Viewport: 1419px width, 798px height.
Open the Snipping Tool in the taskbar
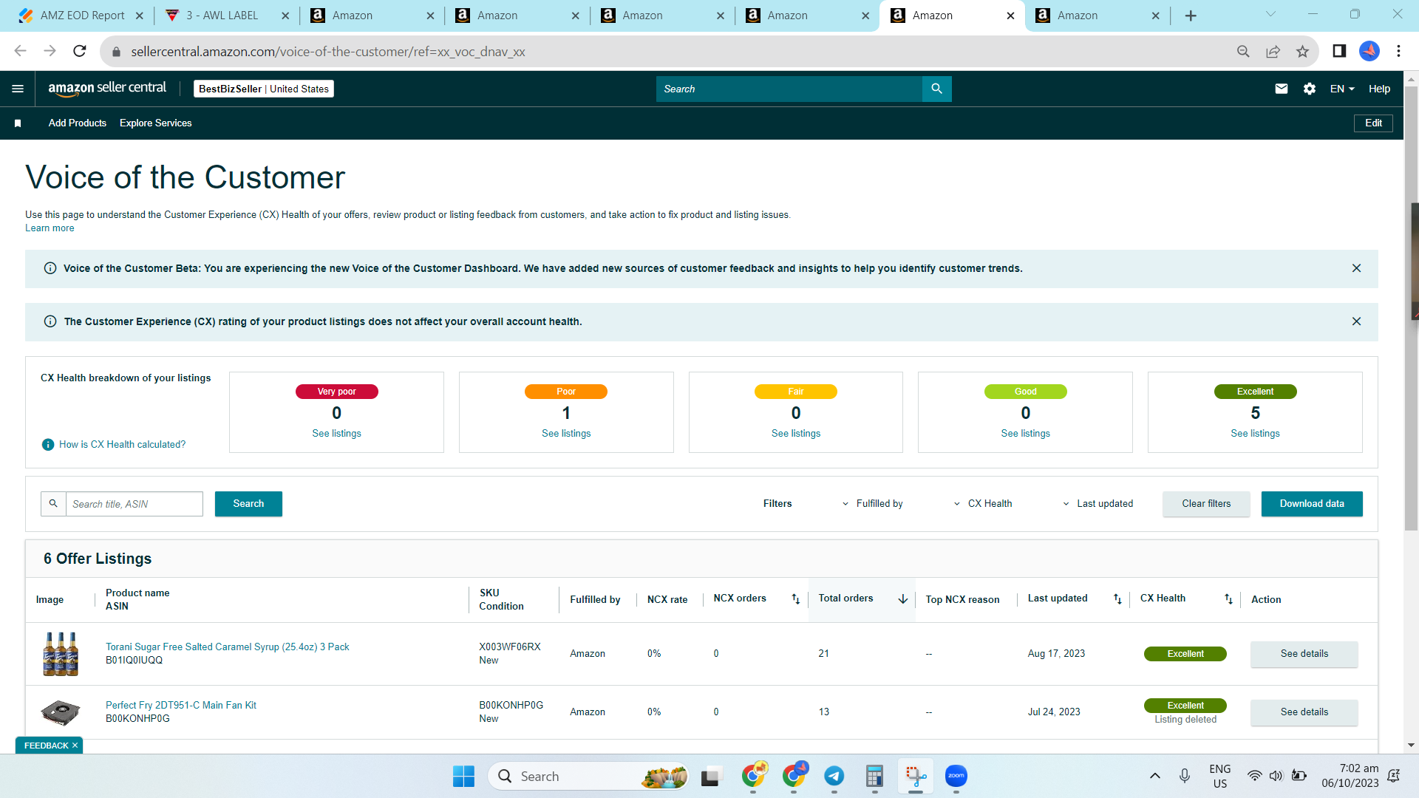coord(916,776)
